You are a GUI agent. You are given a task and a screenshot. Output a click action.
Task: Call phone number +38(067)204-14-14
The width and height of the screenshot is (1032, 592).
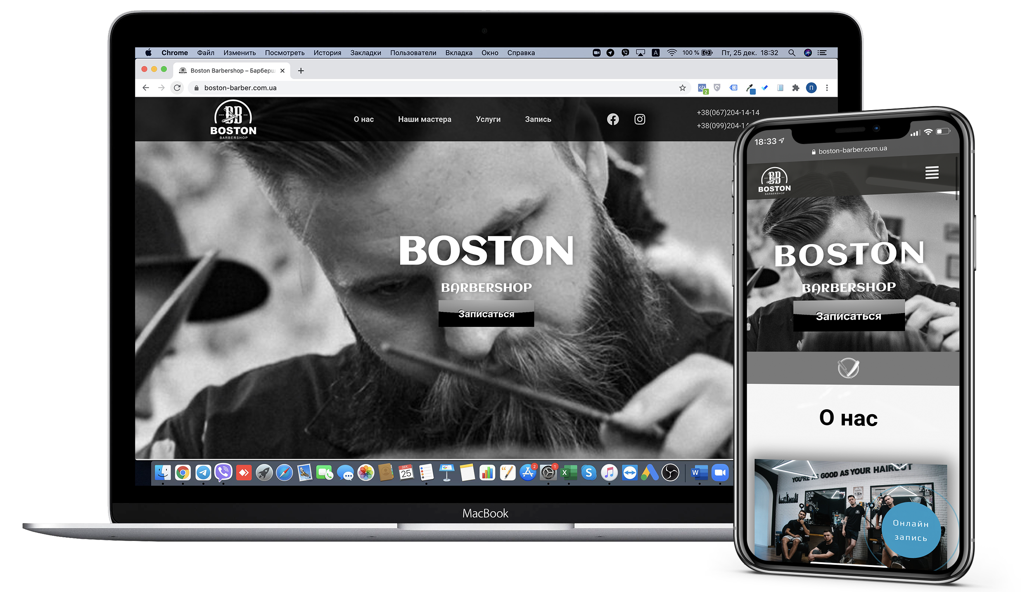tap(728, 112)
